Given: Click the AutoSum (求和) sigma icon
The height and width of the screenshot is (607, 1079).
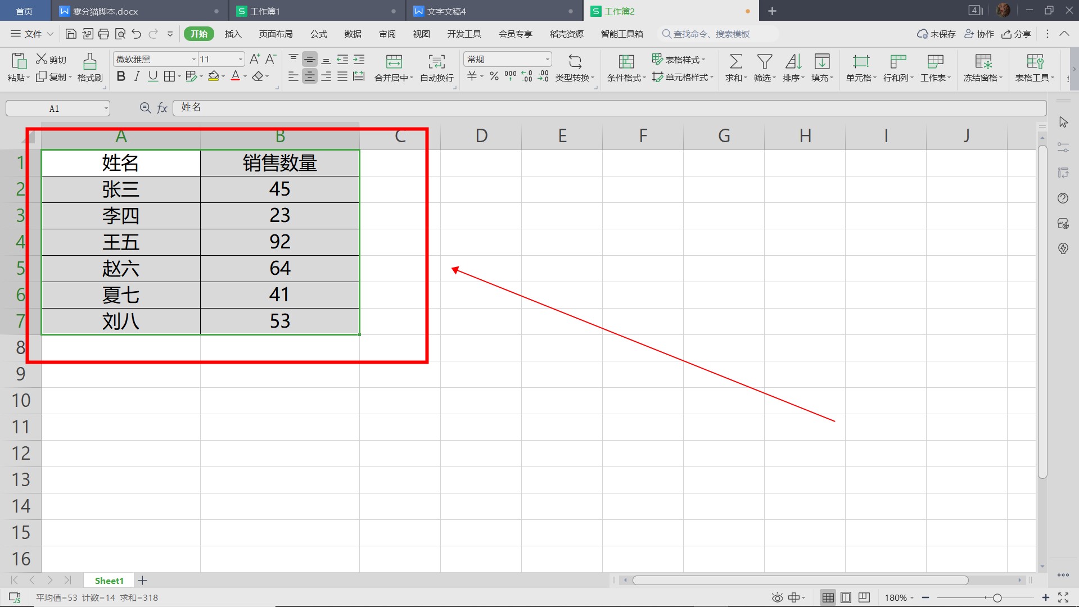Looking at the screenshot, I should (735, 61).
